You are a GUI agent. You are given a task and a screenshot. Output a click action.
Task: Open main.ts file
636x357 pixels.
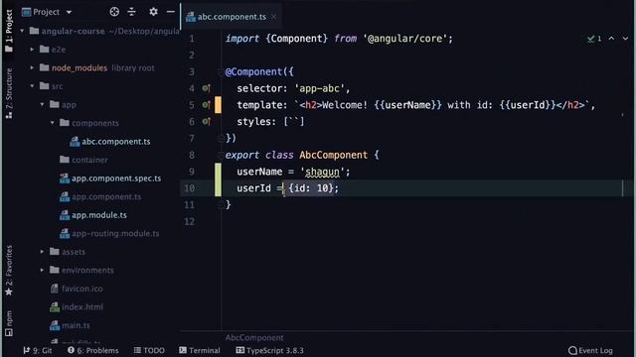click(76, 325)
